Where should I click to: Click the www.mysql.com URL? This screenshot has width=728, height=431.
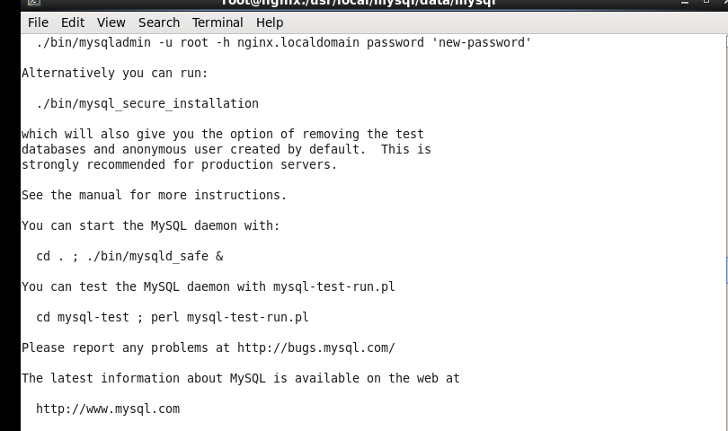(x=108, y=409)
